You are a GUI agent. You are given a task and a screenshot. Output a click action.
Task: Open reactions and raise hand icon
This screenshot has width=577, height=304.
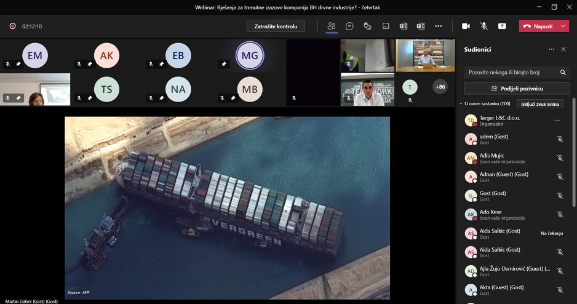[367, 26]
